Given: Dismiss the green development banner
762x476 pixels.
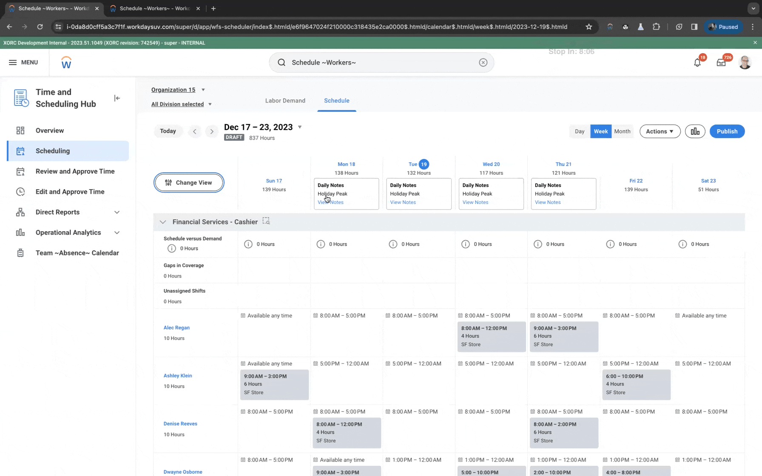Looking at the screenshot, I should [x=755, y=42].
